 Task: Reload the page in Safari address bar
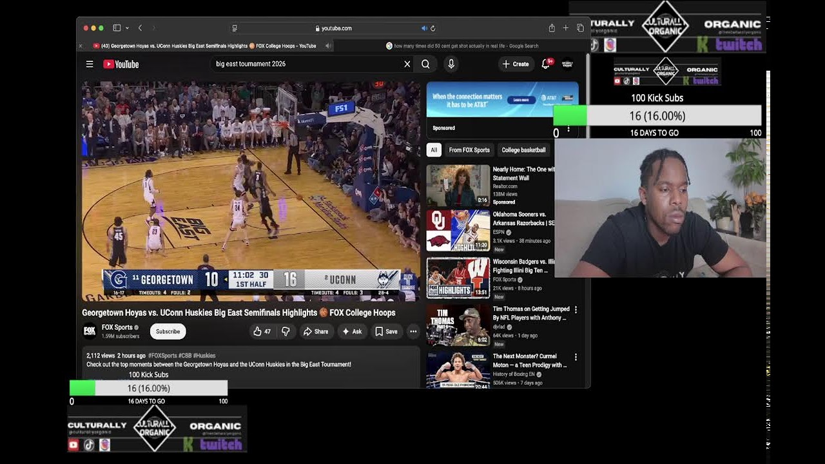[432, 28]
